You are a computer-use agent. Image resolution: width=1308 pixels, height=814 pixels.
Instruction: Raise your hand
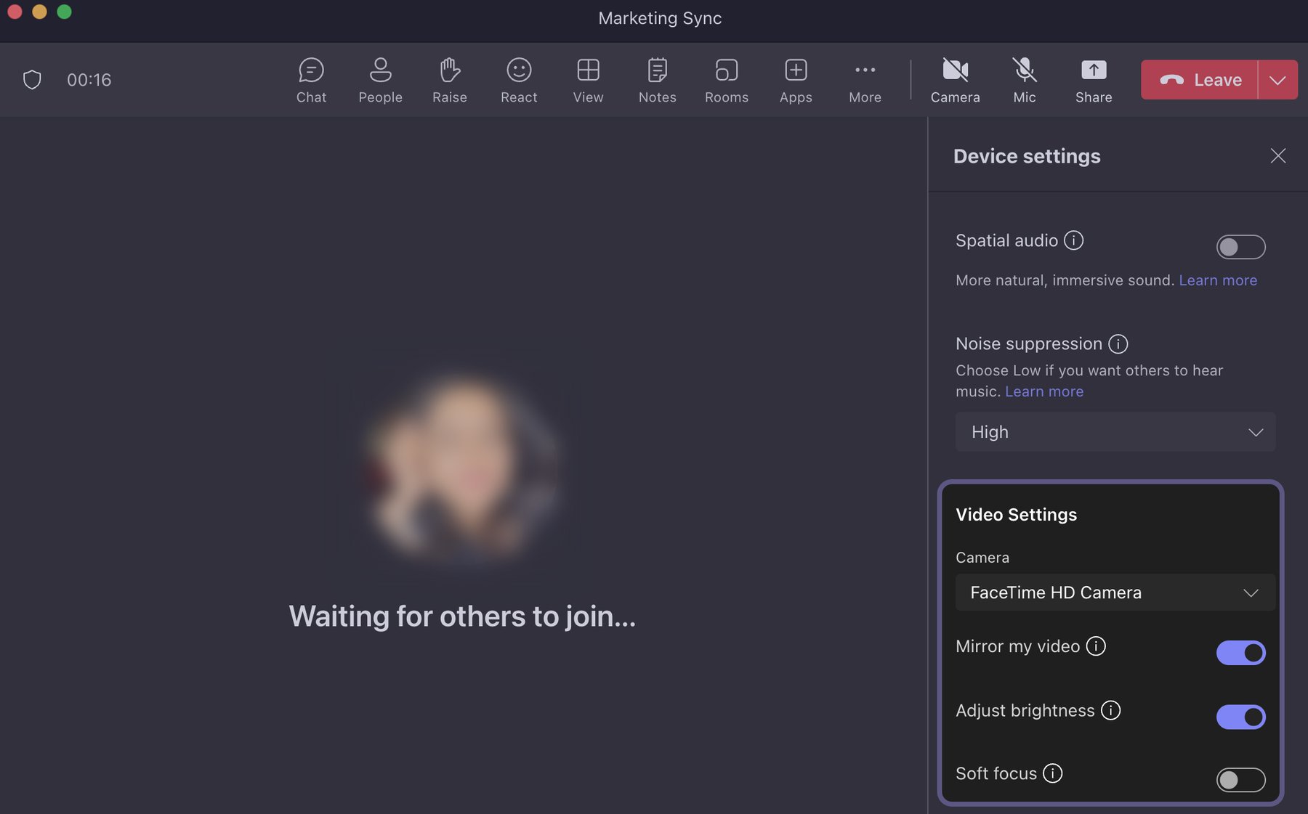coord(450,79)
